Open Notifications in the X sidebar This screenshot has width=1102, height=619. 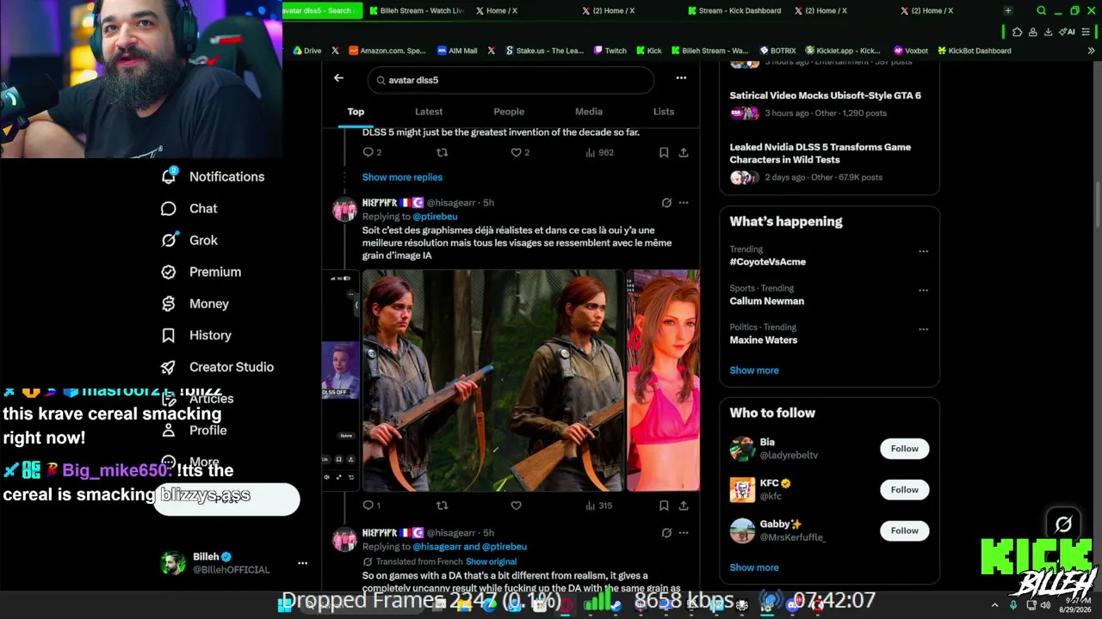213,176
